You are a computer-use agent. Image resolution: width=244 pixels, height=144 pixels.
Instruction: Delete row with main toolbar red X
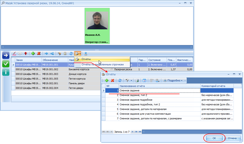point(39,53)
